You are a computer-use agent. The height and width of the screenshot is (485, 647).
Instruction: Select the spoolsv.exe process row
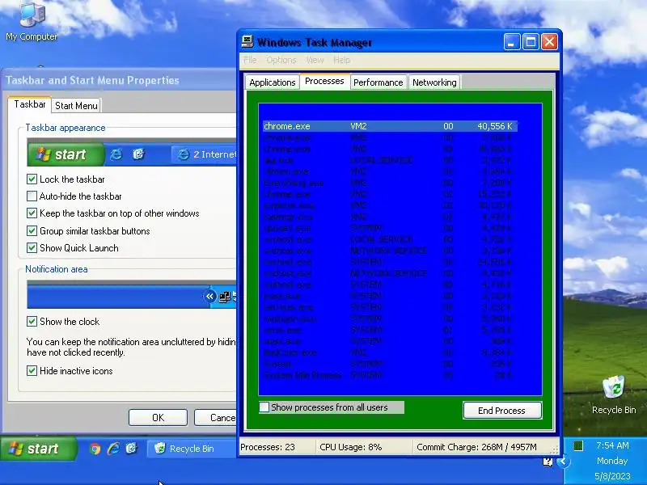tap(390, 228)
